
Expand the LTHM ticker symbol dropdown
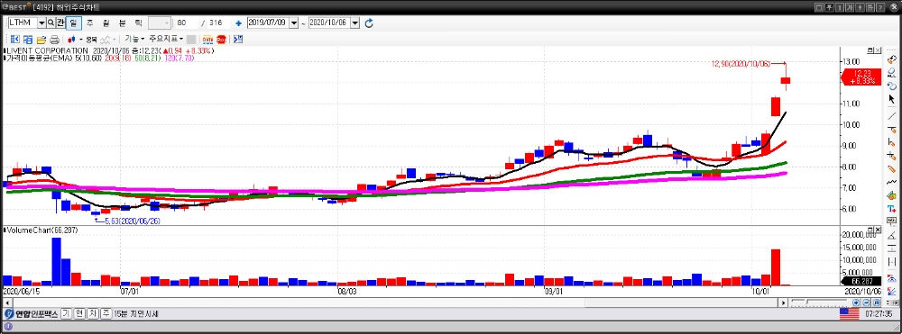pos(41,23)
